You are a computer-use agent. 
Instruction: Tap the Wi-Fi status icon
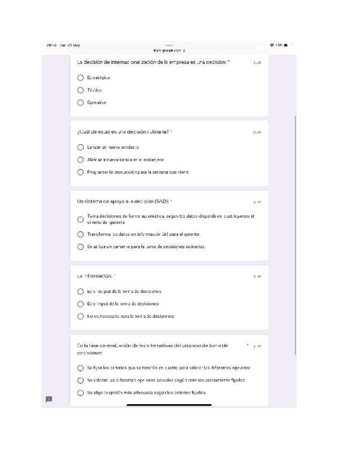(272, 45)
